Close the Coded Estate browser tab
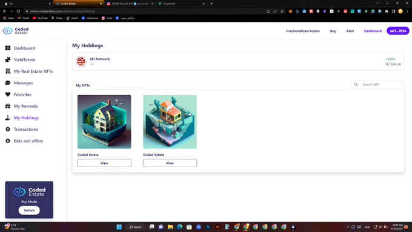This screenshot has width=412, height=232. [x=101, y=4]
